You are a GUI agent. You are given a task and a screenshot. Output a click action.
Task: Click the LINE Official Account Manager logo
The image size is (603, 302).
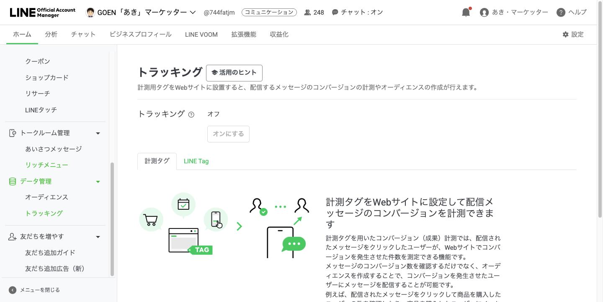point(43,12)
